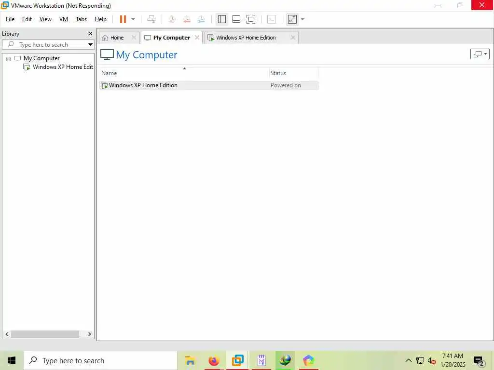Open the Tabs menu
This screenshot has height=370, width=494.
pos(81,19)
